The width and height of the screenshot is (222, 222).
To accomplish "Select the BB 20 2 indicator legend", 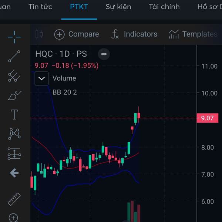I will [x=64, y=92].
